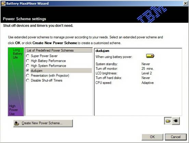This screenshot has height=143, width=189.
Task: Click the dudujam heading in details panel
Action: (x=102, y=51)
